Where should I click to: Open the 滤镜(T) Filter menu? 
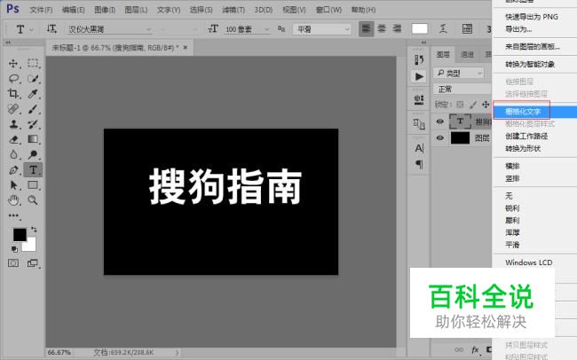click(x=233, y=10)
